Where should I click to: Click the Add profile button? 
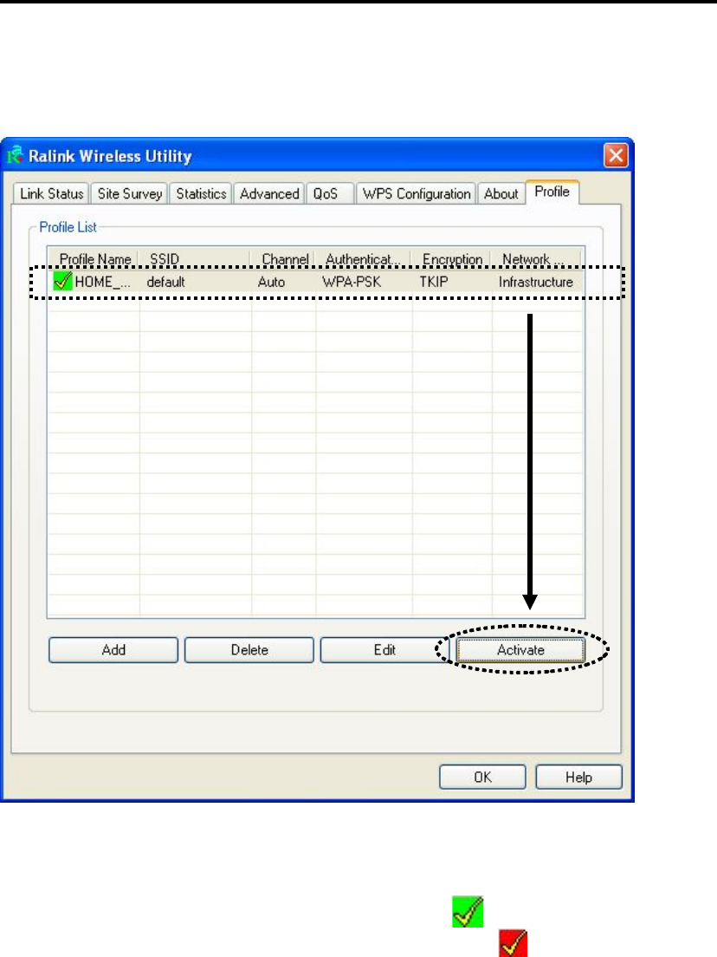(113, 650)
